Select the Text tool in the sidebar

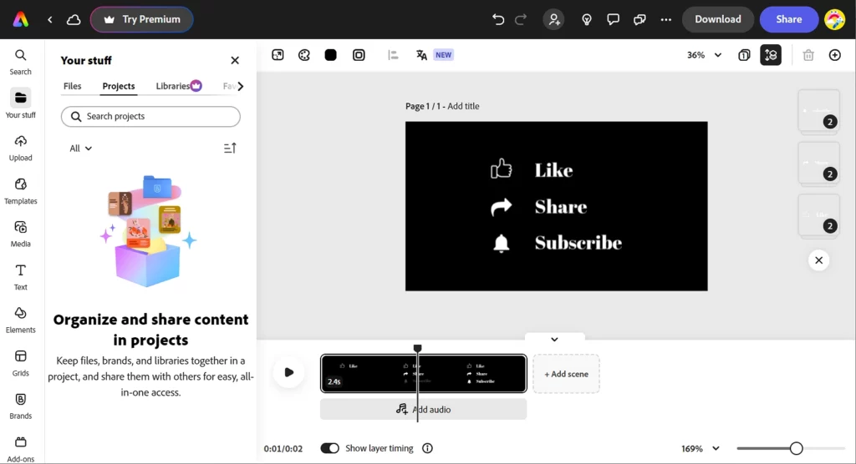click(x=21, y=278)
